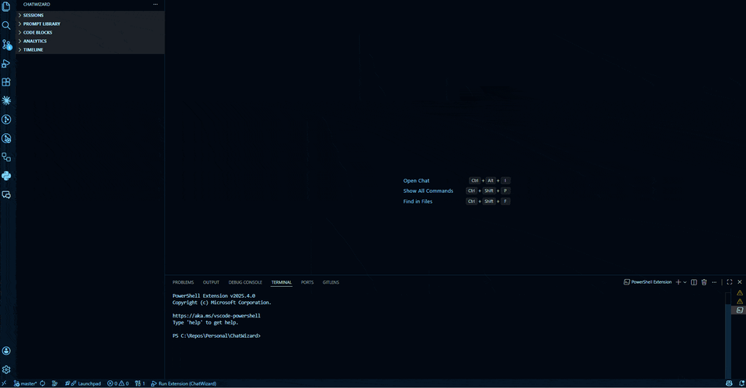746x388 pixels.
Task: Open the Explorer view in activity bar
Action: click(6, 7)
